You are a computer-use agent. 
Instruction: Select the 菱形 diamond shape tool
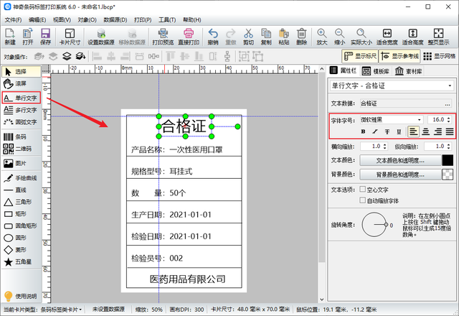[21, 250]
